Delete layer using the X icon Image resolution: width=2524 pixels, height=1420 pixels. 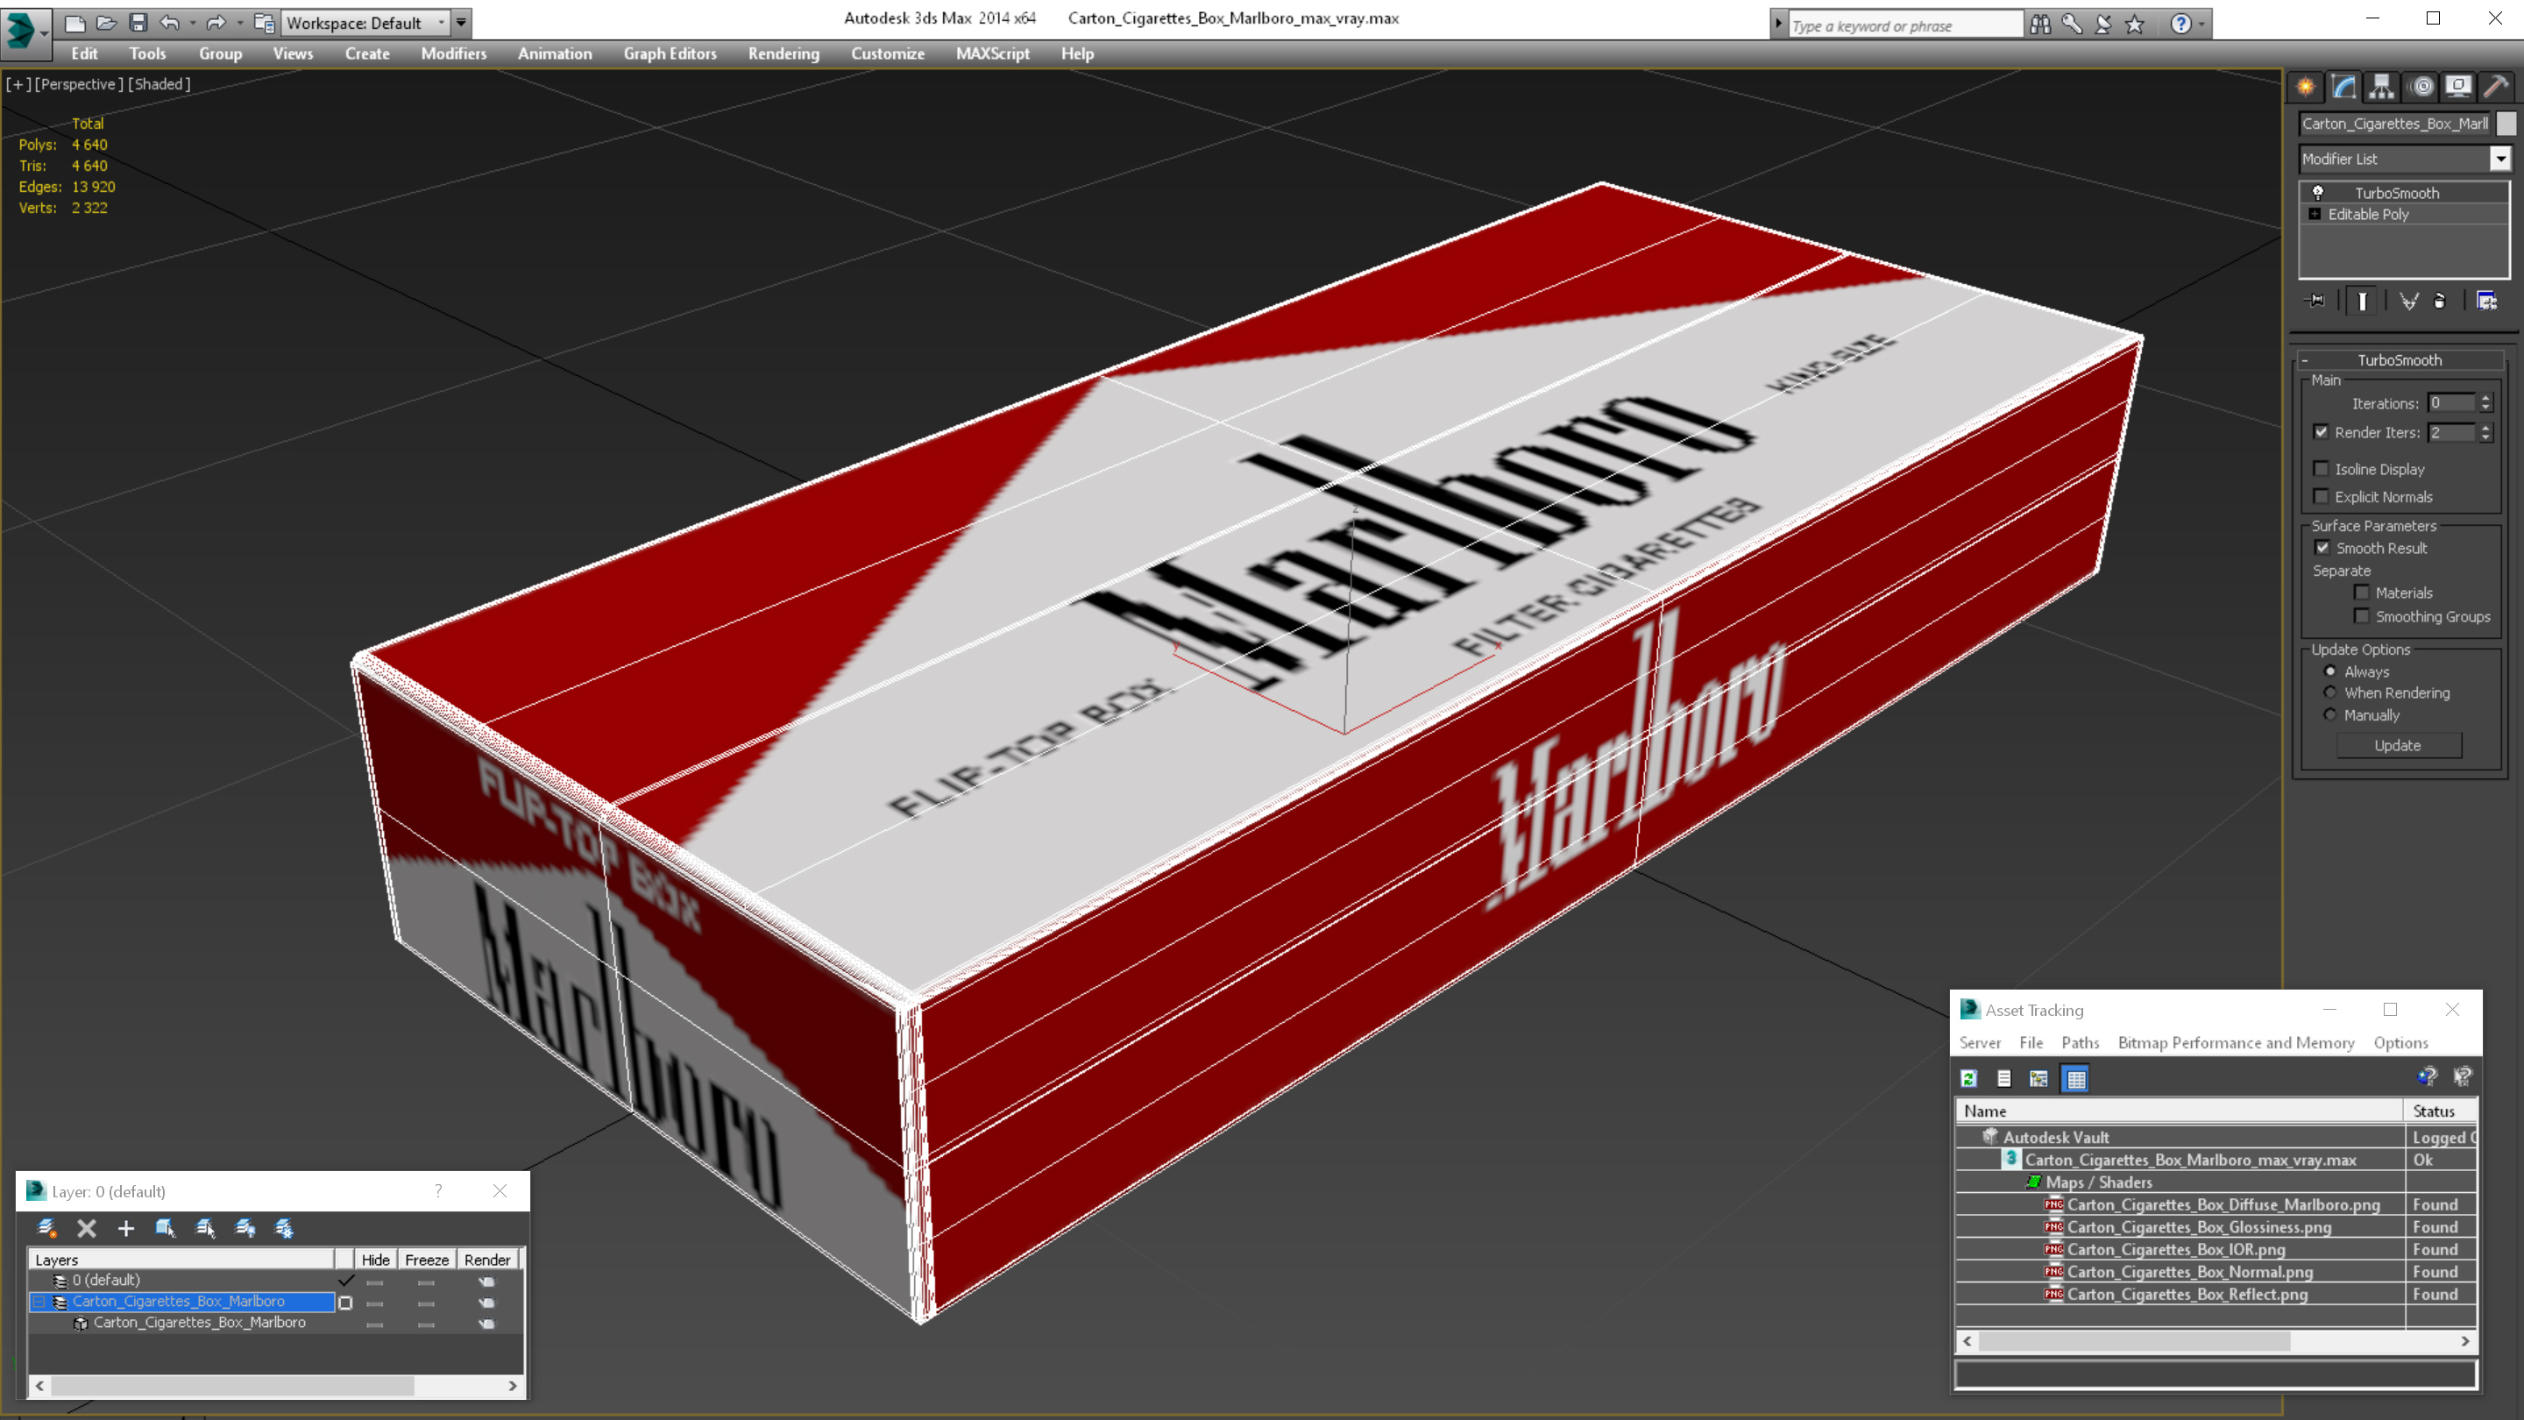point(86,1228)
